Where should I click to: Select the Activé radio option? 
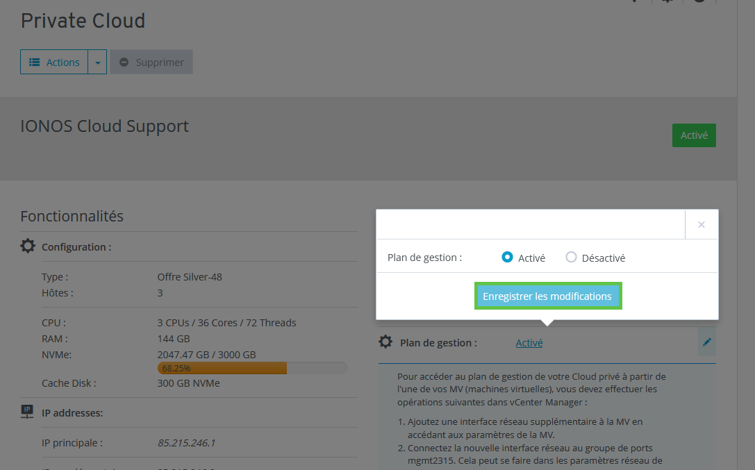(507, 257)
